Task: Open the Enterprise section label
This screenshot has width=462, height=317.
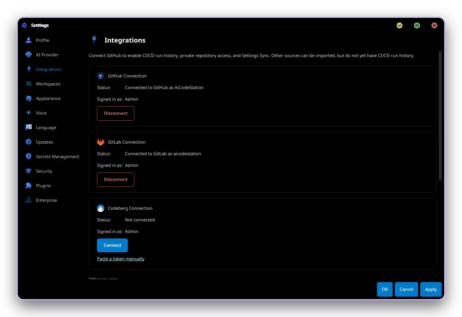Action: click(x=46, y=200)
